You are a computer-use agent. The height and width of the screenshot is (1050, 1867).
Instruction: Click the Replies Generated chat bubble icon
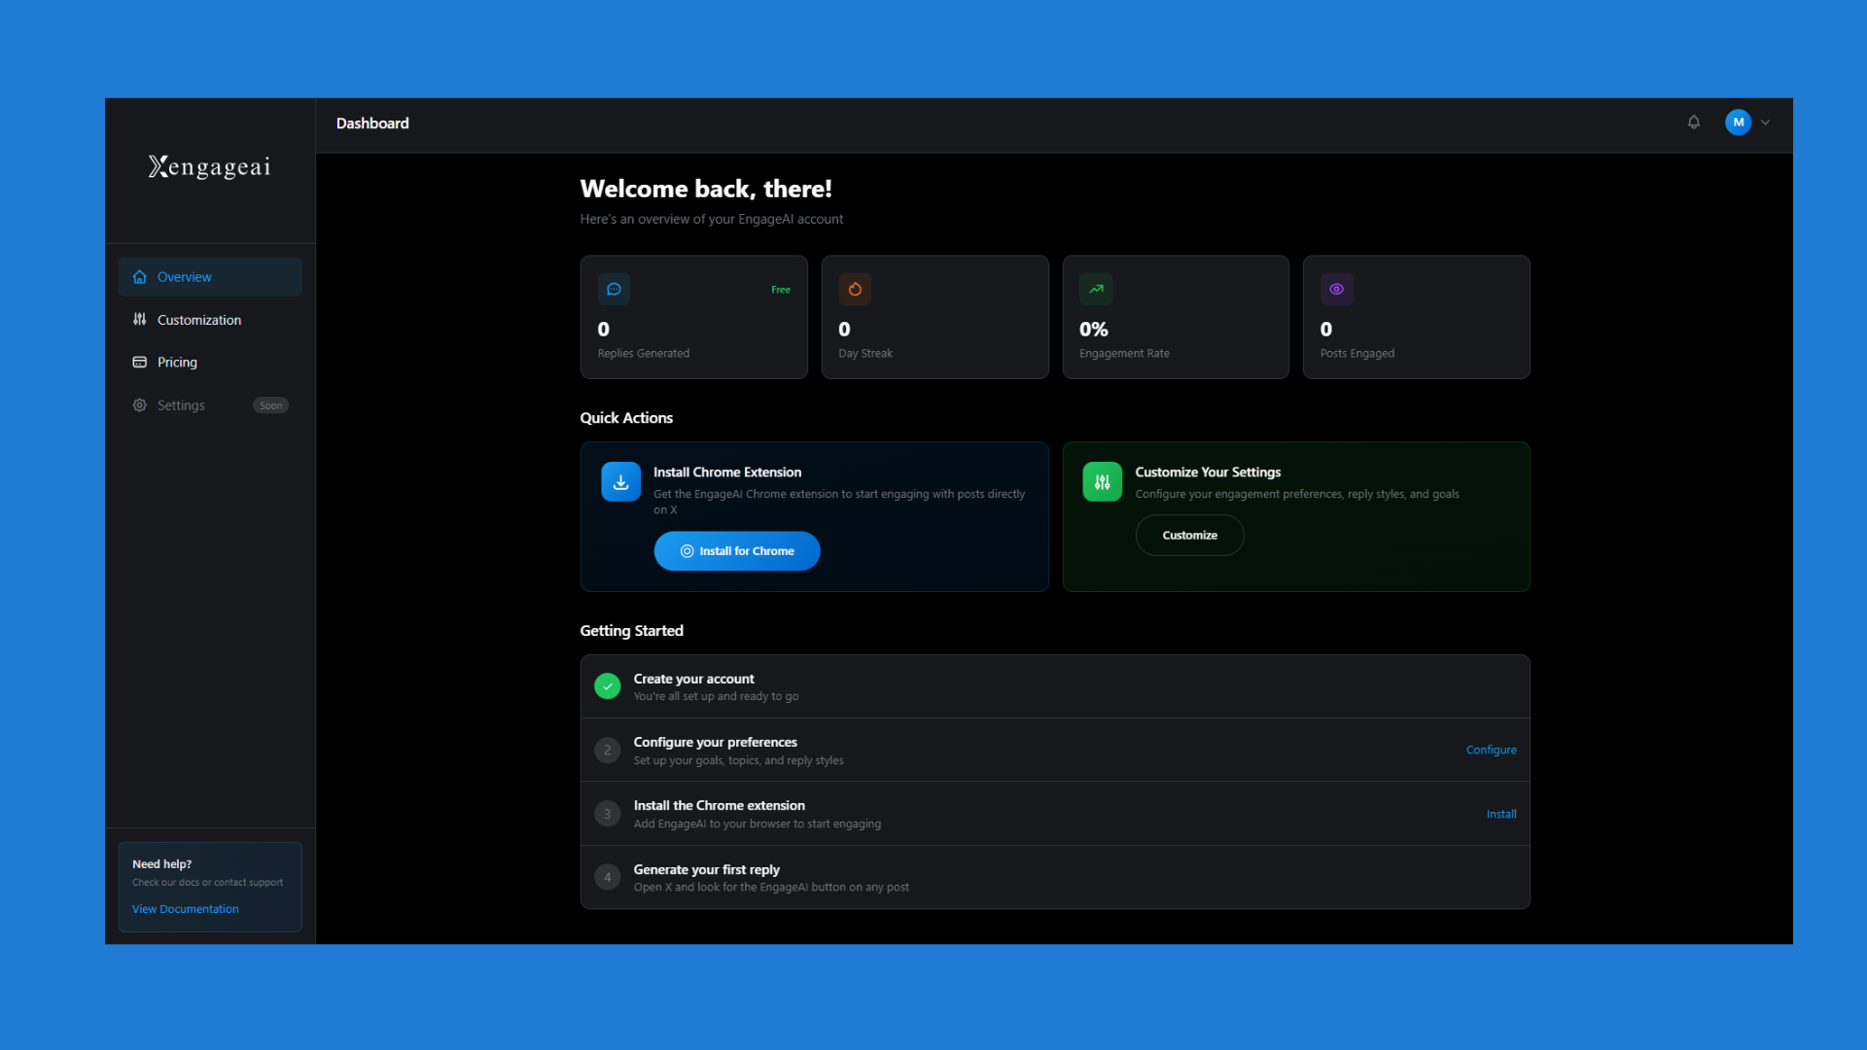pos(614,289)
